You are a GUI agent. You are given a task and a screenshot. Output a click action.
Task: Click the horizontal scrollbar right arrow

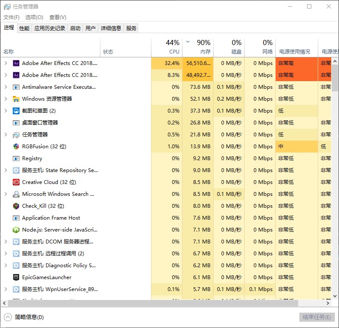[x=328, y=303]
